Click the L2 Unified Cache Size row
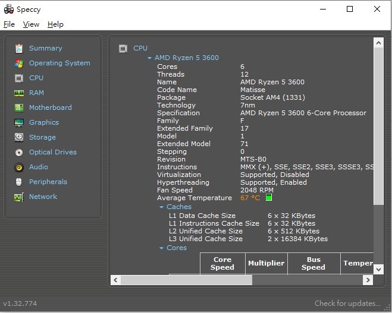 tap(244, 231)
